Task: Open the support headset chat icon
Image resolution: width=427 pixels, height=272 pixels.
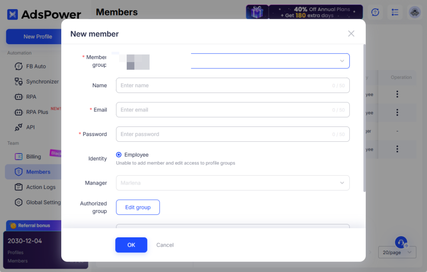Action: pos(401,242)
